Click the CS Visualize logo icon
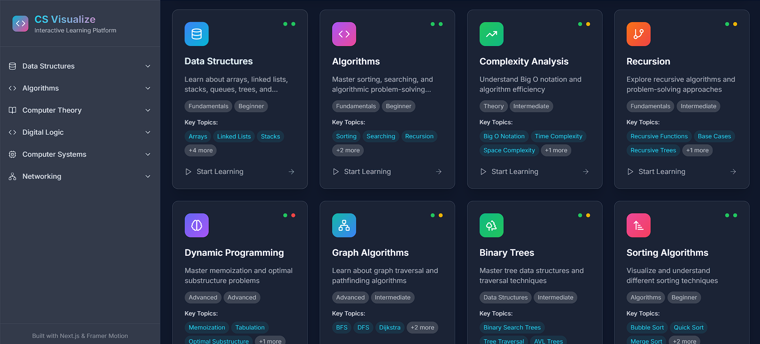This screenshot has height=344, width=760. 20,24
